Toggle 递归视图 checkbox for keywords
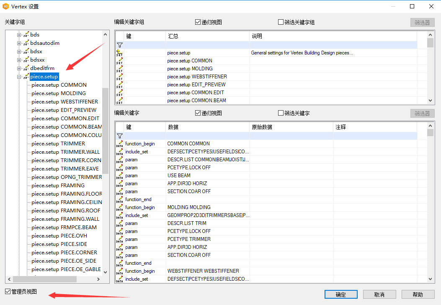The width and height of the screenshot is (441, 305). point(198,113)
